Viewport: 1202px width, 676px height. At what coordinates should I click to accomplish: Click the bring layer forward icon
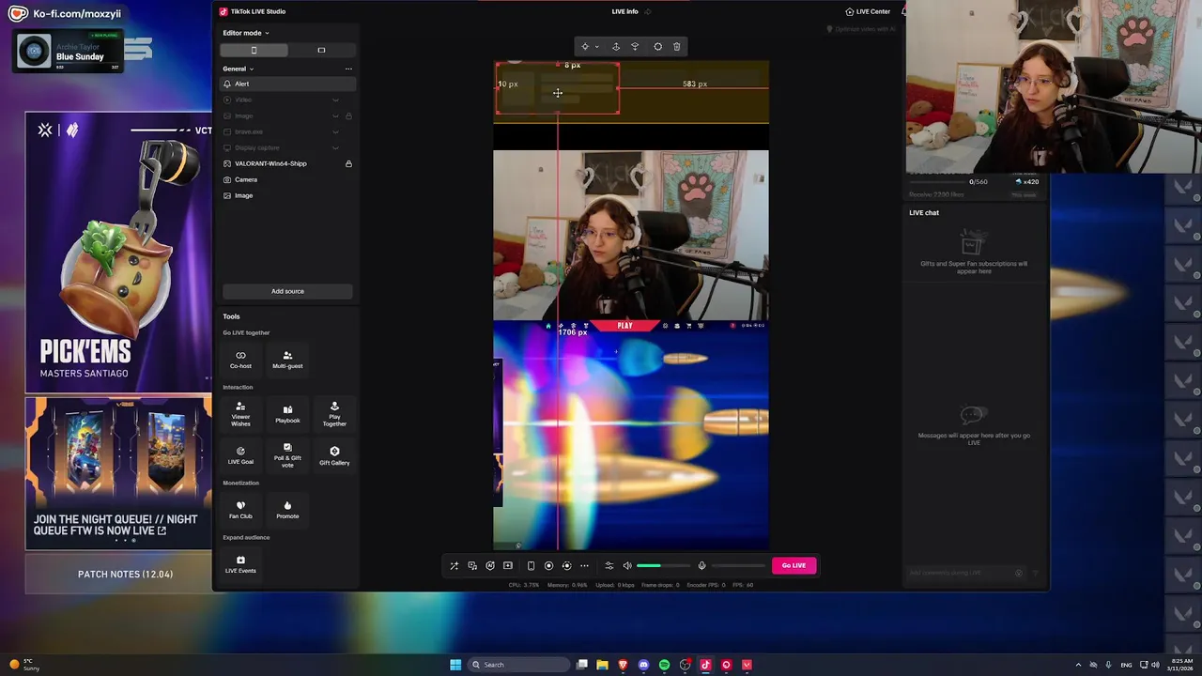click(616, 46)
